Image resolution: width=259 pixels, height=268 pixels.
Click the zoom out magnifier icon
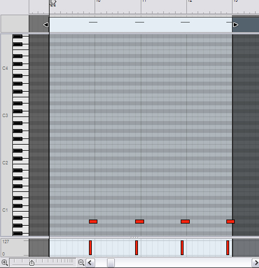[x=81, y=262]
